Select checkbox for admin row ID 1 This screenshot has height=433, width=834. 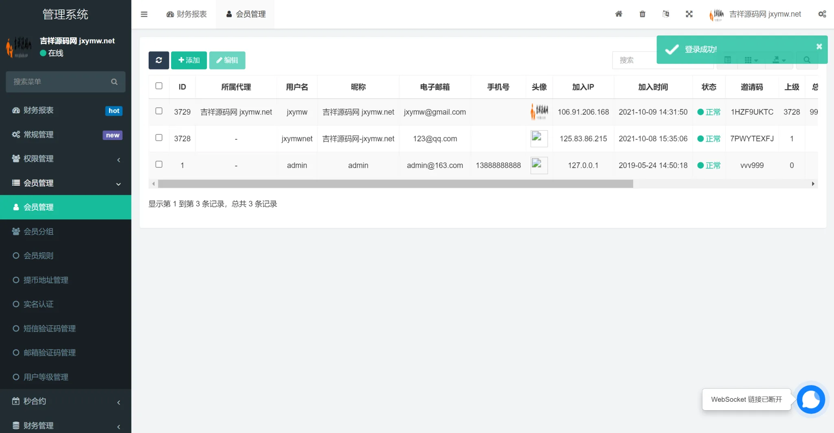pos(159,164)
